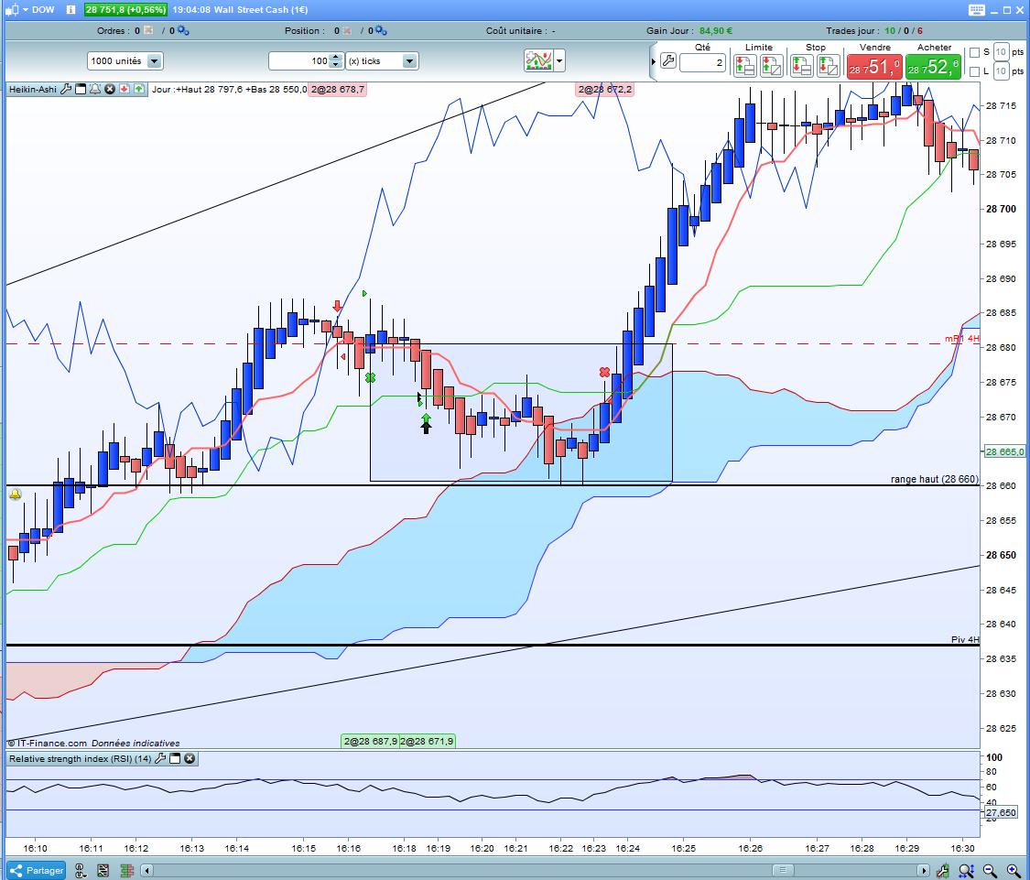This screenshot has height=880, width=1030.
Task: Cancel pending orders with the Ordres X icon
Action: pyautogui.click(x=148, y=31)
